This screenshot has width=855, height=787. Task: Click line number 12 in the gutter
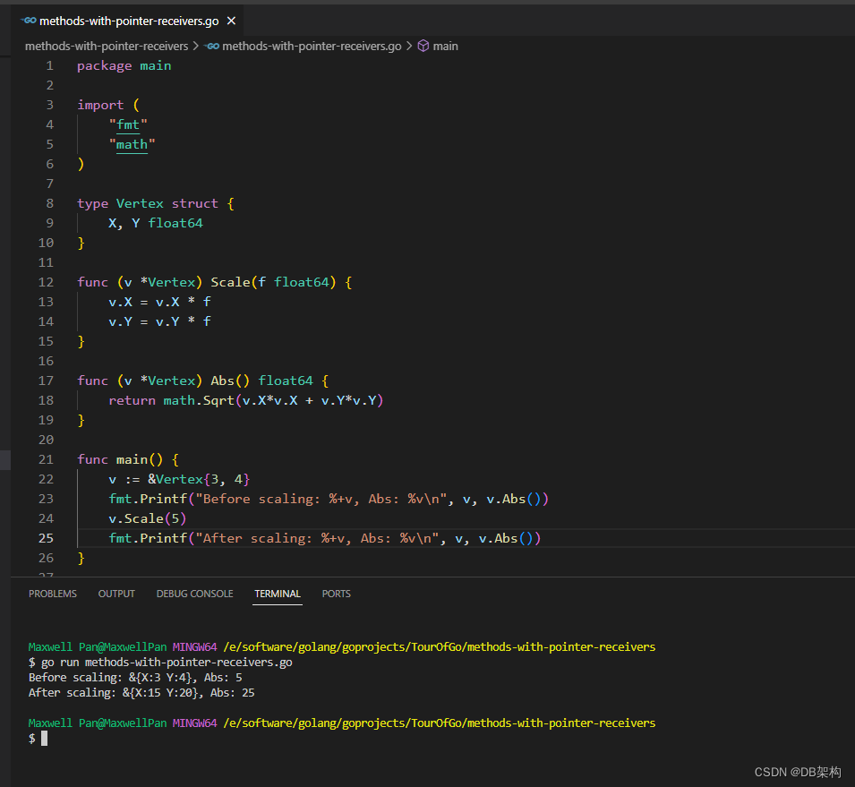click(x=47, y=283)
